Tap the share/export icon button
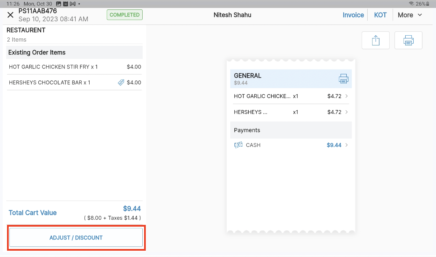Viewport: 436px width, 257px height. tap(375, 41)
